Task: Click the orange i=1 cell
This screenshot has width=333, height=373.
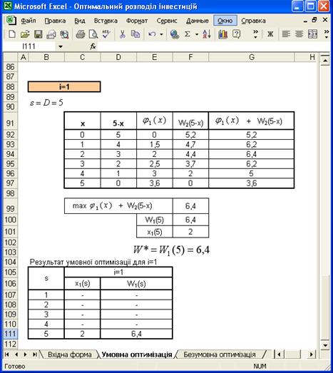Action: click(64, 87)
